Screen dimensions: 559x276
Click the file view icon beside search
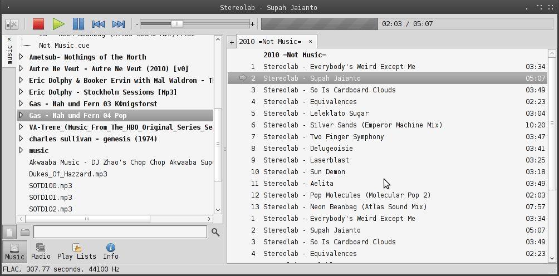tap(9, 233)
